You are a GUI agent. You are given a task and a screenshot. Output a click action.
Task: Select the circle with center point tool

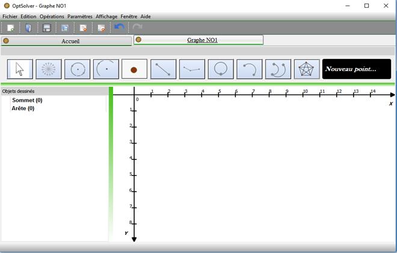(77, 69)
